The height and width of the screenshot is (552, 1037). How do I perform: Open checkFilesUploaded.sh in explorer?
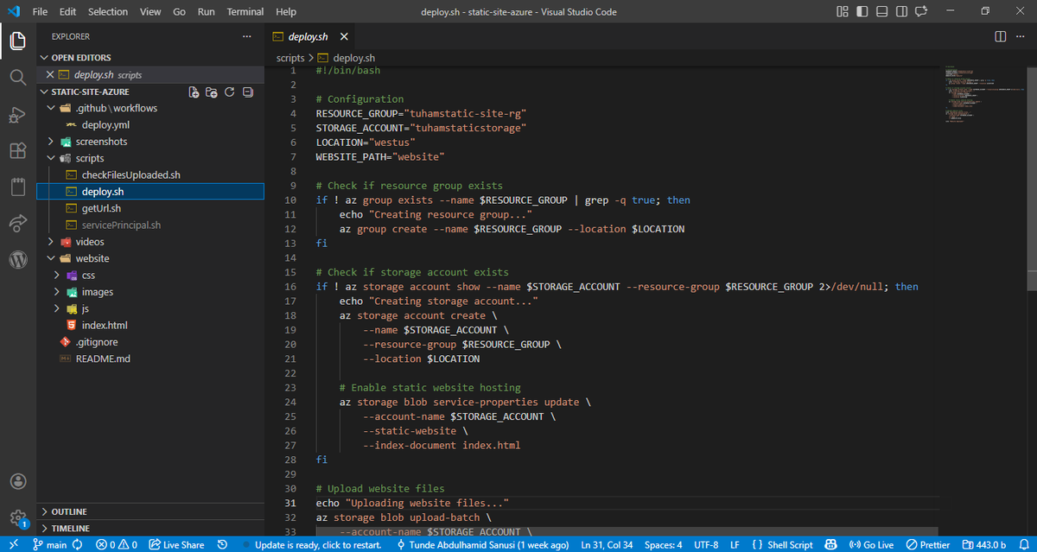point(130,175)
